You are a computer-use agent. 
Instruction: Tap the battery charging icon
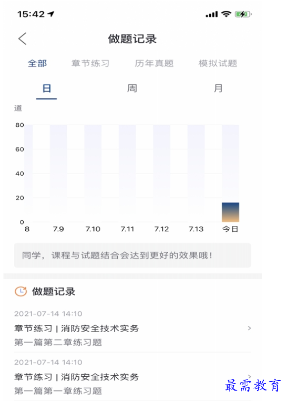click(243, 14)
